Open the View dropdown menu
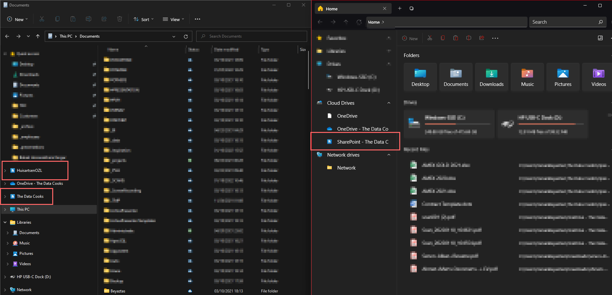 pos(174,19)
